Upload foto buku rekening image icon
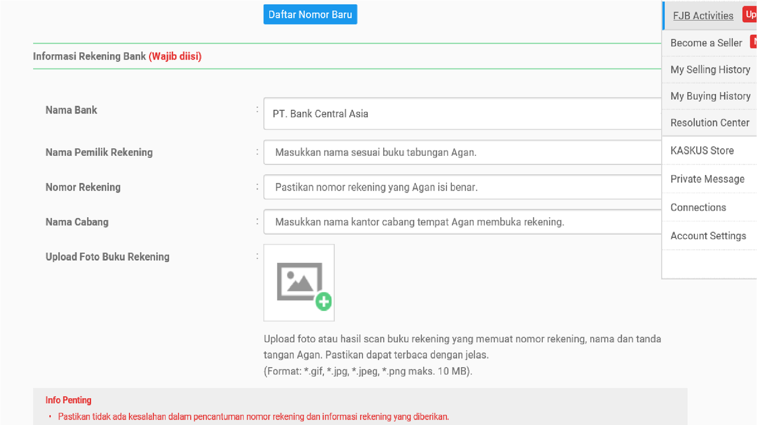 [299, 283]
